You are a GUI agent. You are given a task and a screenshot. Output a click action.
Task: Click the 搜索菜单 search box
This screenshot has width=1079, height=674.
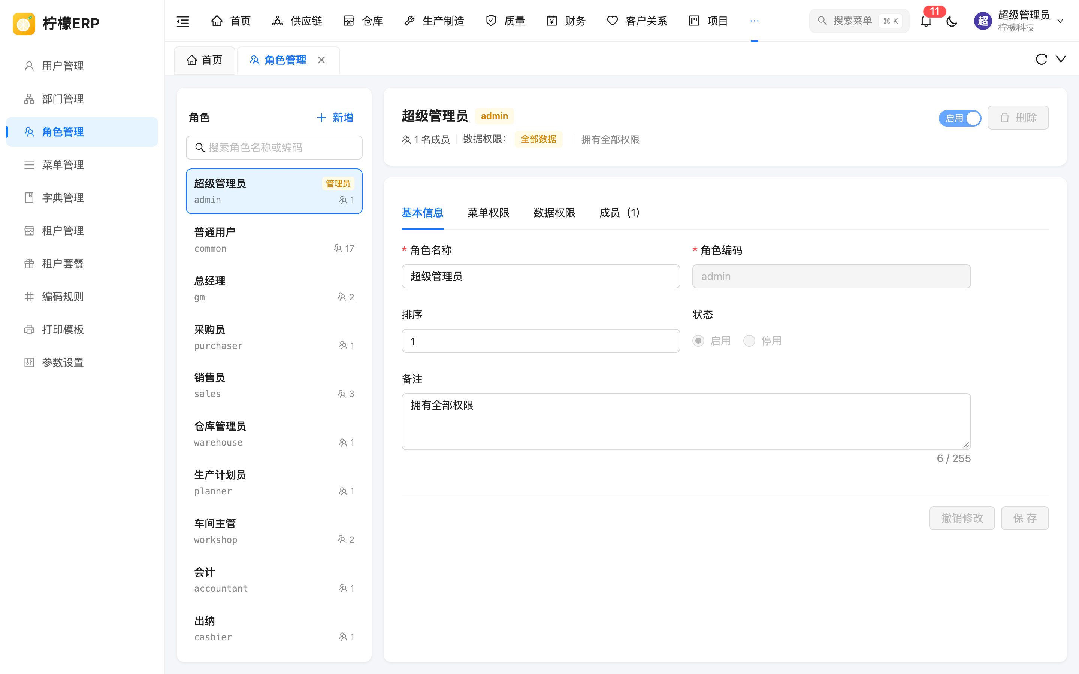pos(859,21)
